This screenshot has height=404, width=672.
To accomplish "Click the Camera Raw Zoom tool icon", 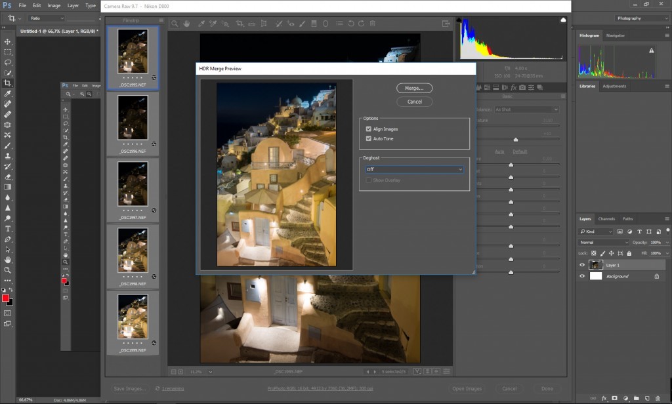I will (175, 24).
